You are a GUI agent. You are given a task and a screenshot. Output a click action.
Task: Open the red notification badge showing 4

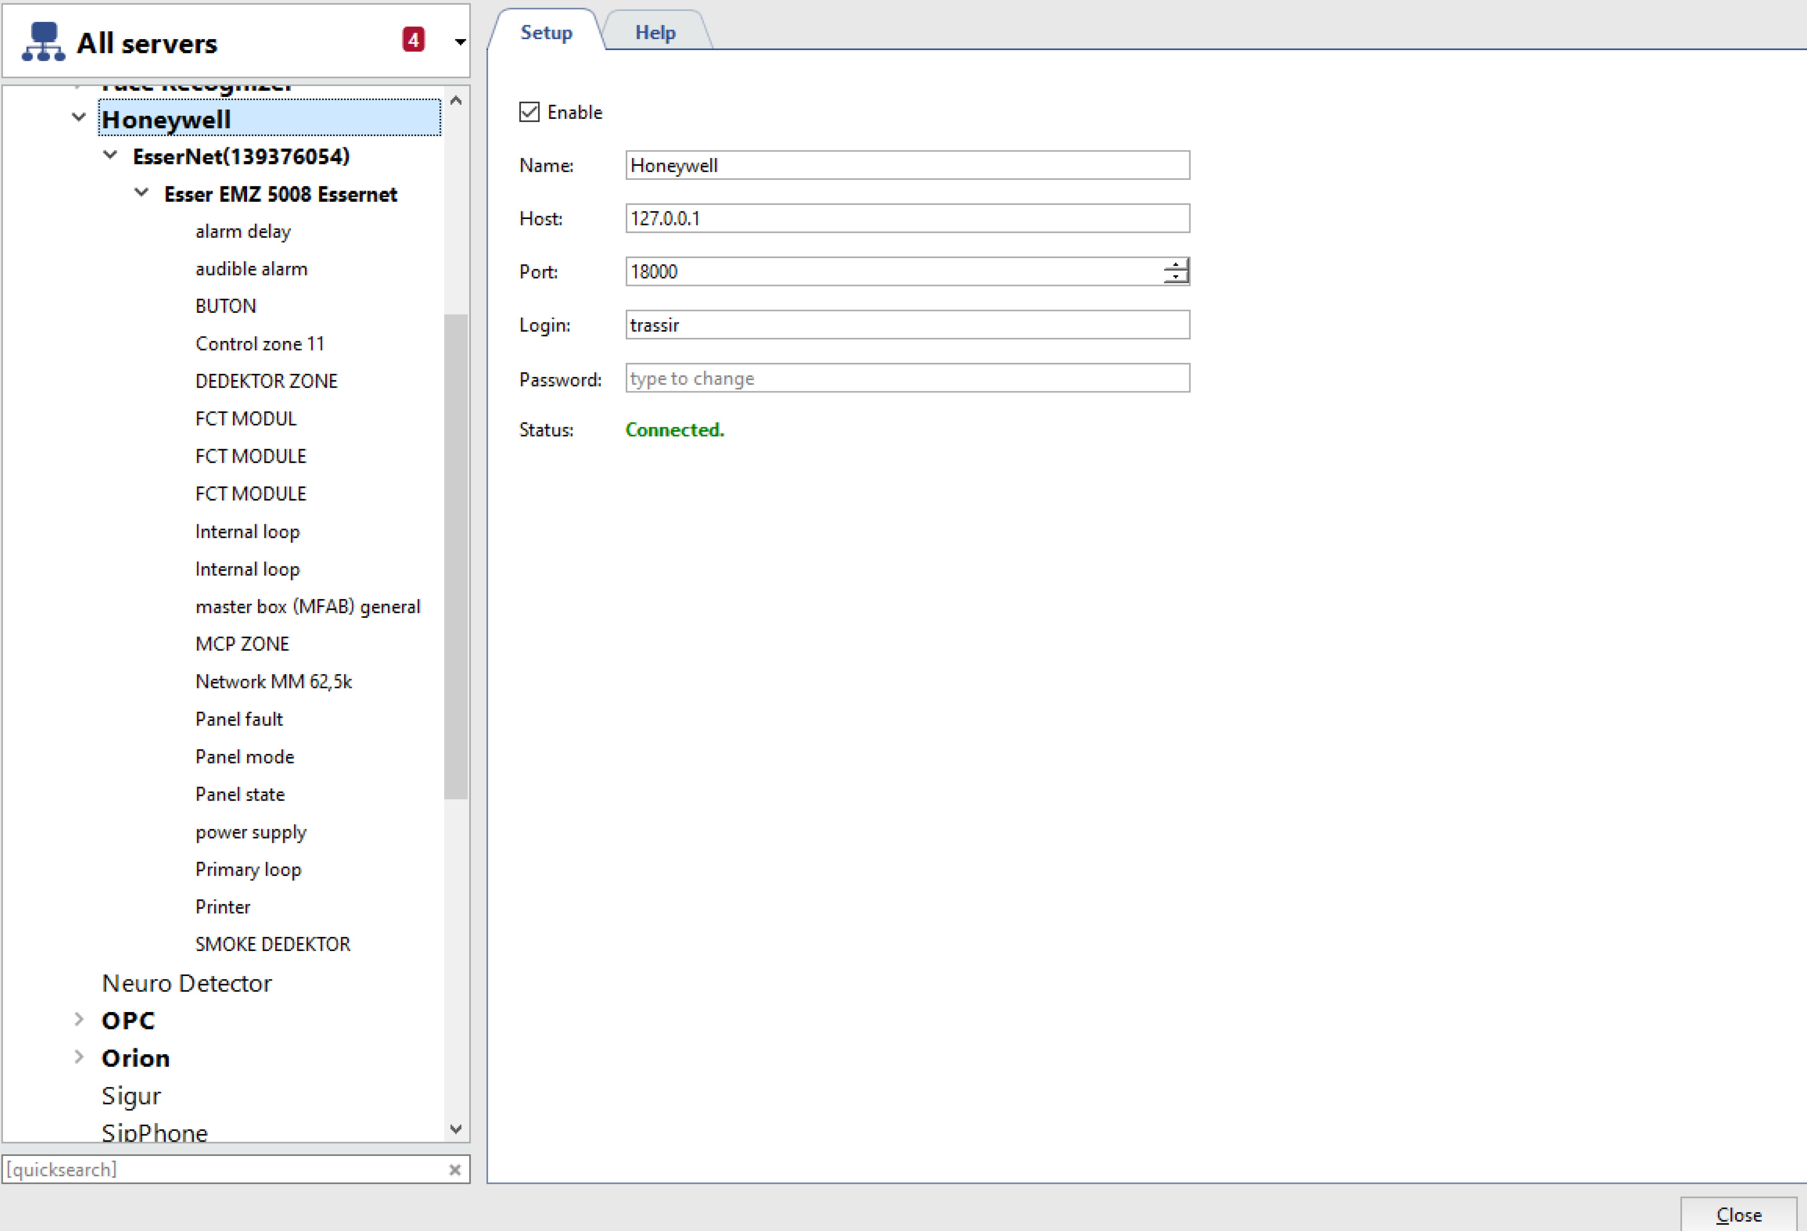(x=413, y=39)
